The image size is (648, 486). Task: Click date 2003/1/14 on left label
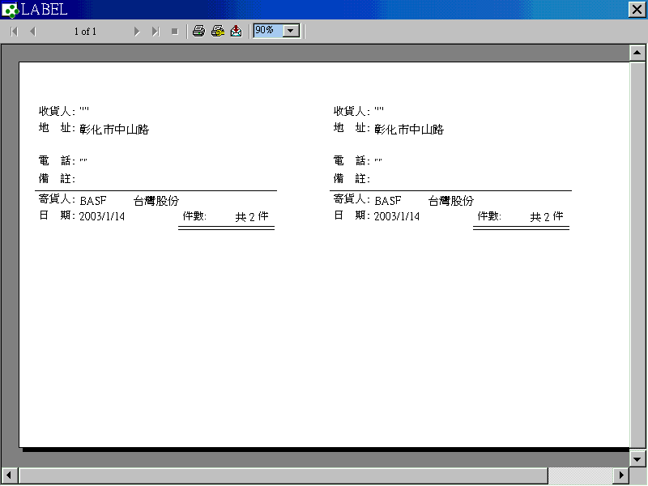pyautogui.click(x=102, y=216)
